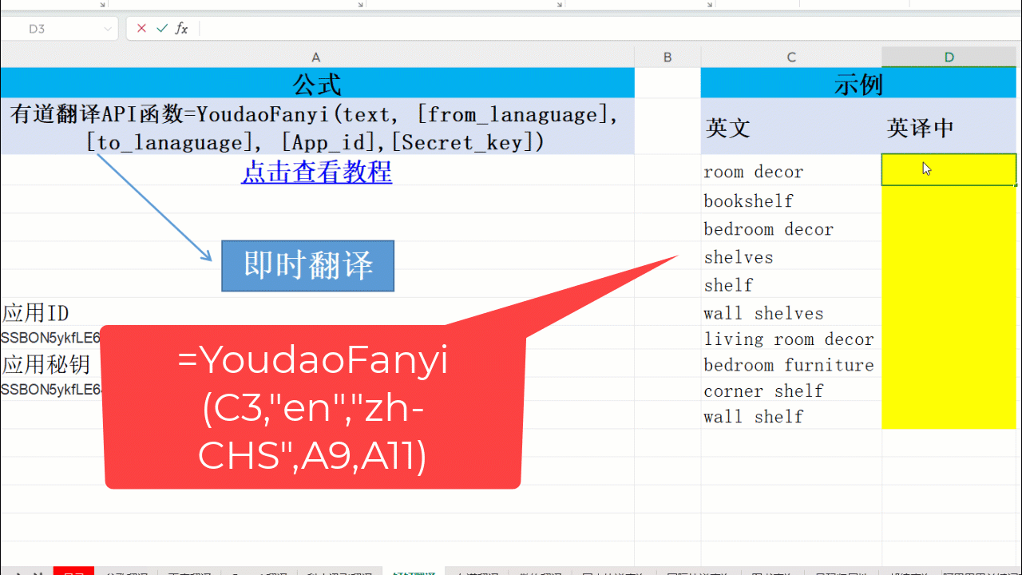Click inside the formula bar input area
Viewport: 1022px width, 575px height.
click(559, 29)
